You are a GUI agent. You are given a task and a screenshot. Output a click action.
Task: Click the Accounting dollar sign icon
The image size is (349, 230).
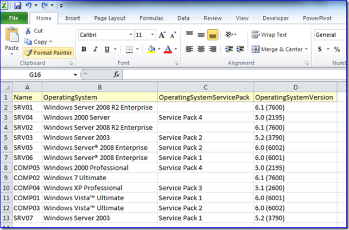(320, 49)
